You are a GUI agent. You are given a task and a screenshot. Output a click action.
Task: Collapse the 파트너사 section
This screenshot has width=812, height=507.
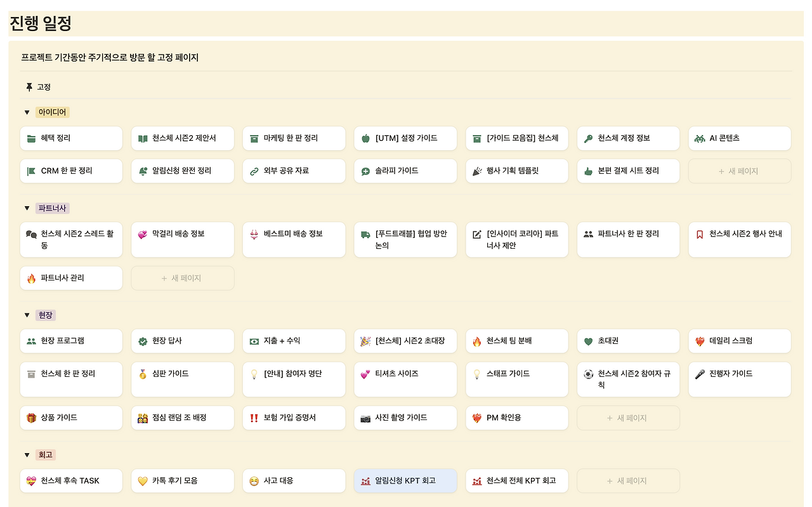click(27, 208)
